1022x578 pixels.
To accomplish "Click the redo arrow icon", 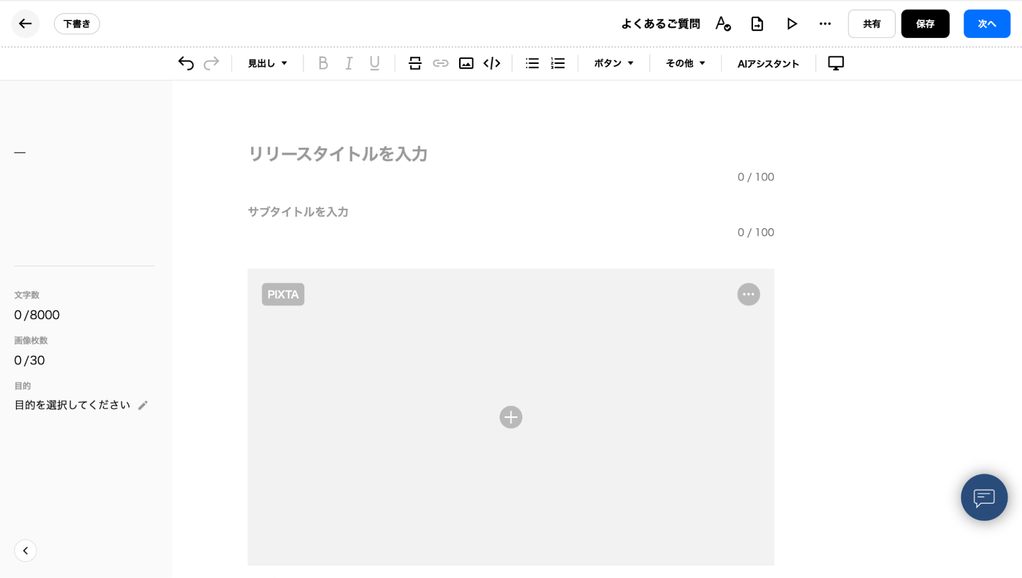I will click(211, 63).
